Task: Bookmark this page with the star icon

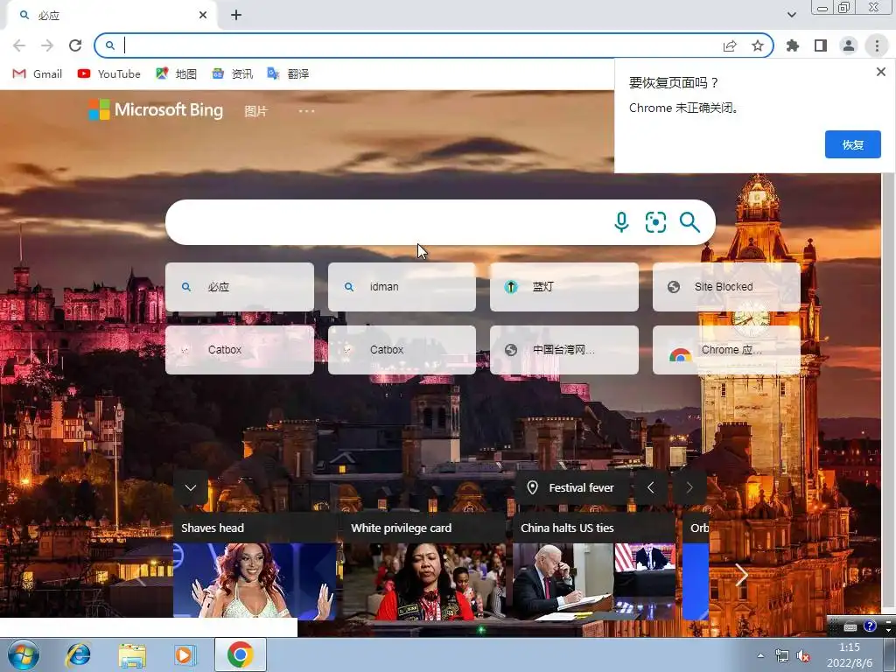Action: [x=758, y=45]
